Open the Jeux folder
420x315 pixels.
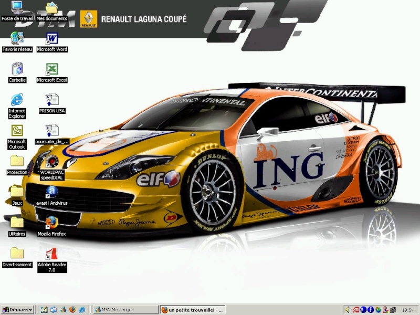(x=17, y=196)
